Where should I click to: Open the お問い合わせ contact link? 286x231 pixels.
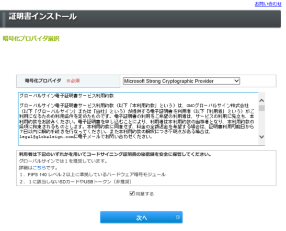click(268, 4)
